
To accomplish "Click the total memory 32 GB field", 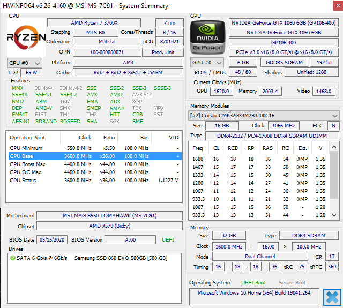I will pos(229,236).
